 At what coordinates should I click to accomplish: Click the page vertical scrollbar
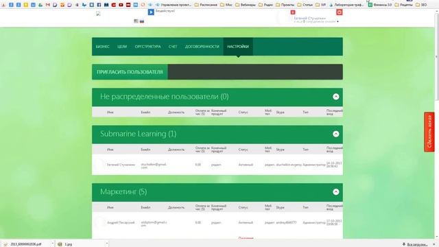(436, 56)
